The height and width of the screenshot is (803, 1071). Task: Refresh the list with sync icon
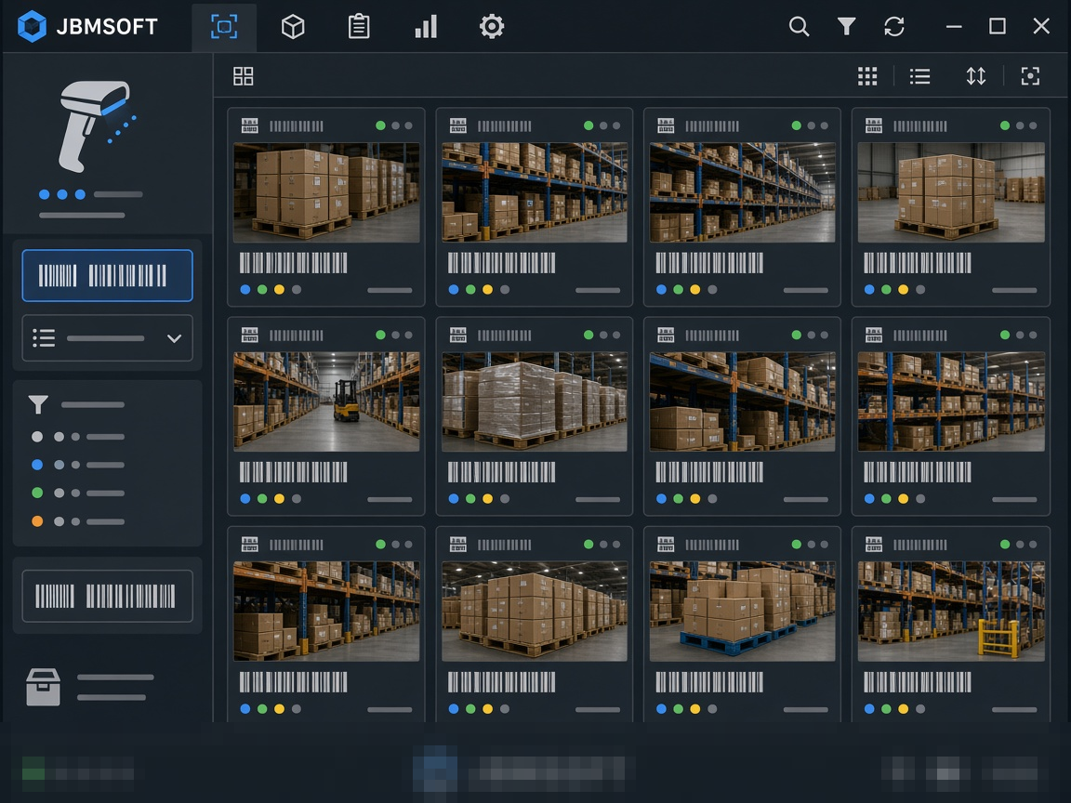(x=894, y=27)
